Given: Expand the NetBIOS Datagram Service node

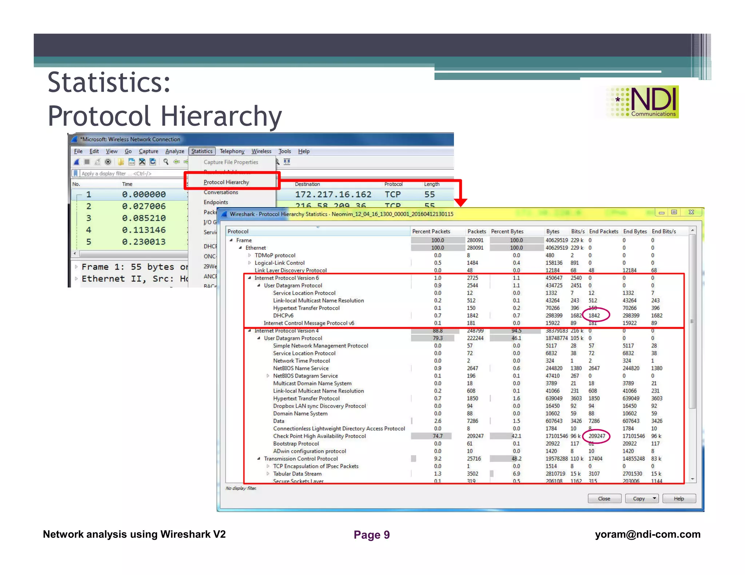Looking at the screenshot, I should point(268,376).
